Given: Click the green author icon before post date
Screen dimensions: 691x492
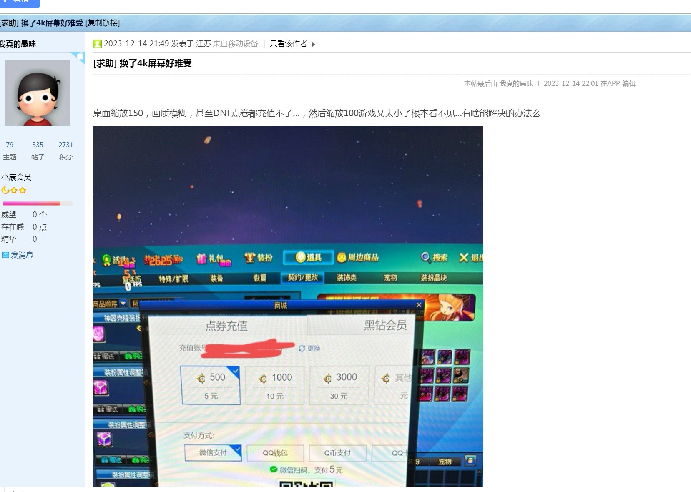Looking at the screenshot, I should coord(97,44).
